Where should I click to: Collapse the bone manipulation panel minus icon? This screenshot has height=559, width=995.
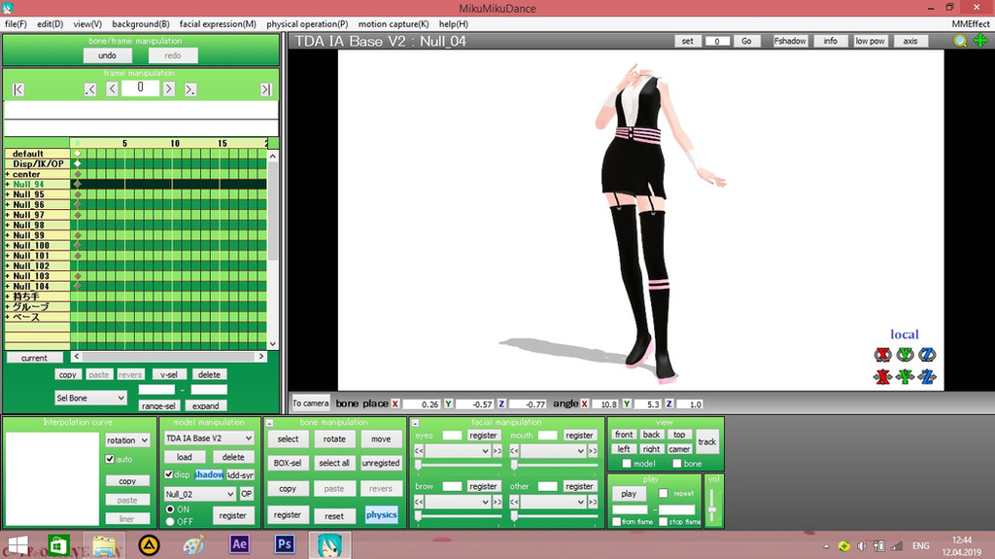pos(269,423)
